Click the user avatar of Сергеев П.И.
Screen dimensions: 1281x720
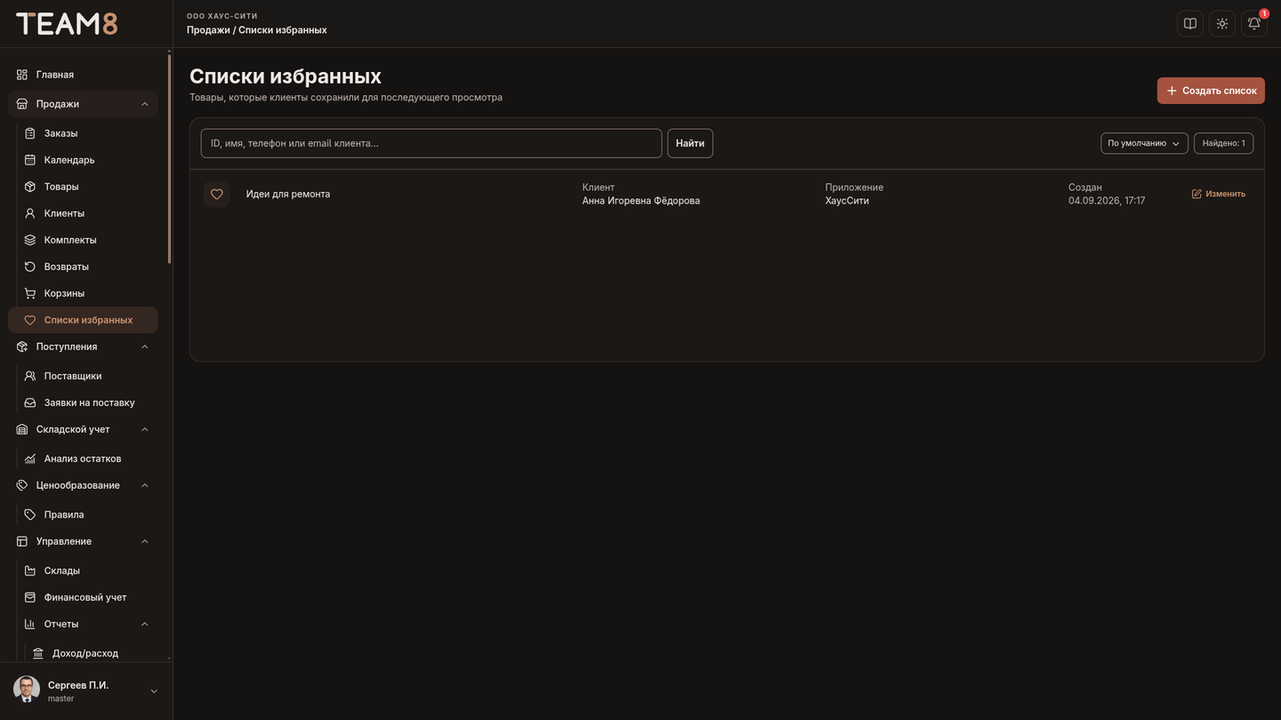27,690
